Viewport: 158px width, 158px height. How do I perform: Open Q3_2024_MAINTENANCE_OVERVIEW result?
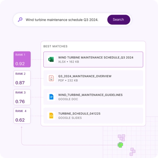click(93, 78)
